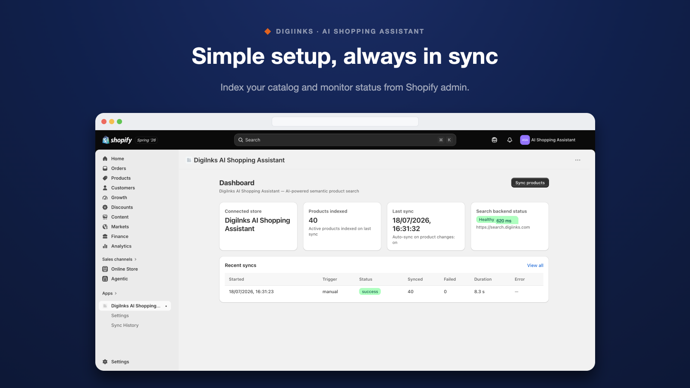The height and width of the screenshot is (388, 690).
Task: Click the DigiInks app icon in the sidebar
Action: pyautogui.click(x=105, y=306)
